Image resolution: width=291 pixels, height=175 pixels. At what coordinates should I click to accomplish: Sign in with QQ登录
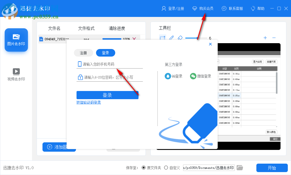click(x=173, y=76)
